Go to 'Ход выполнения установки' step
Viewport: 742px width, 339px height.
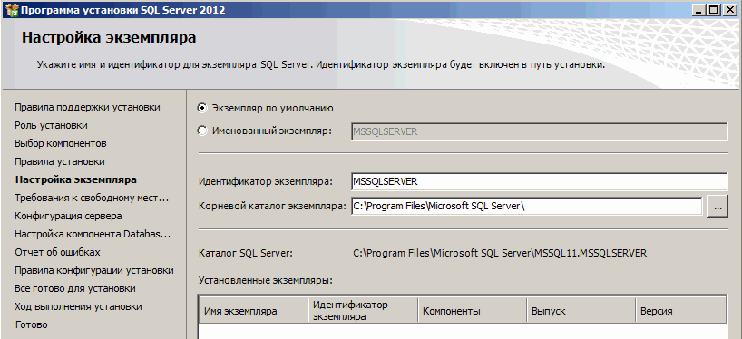(78, 306)
